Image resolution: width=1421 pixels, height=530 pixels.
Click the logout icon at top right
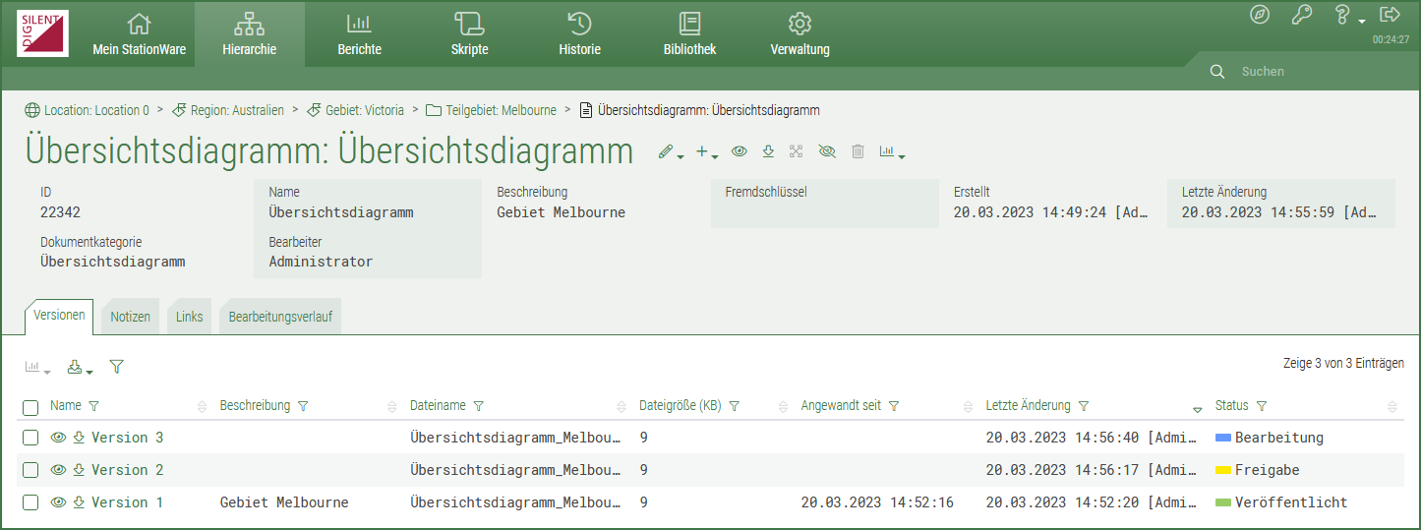1390,15
